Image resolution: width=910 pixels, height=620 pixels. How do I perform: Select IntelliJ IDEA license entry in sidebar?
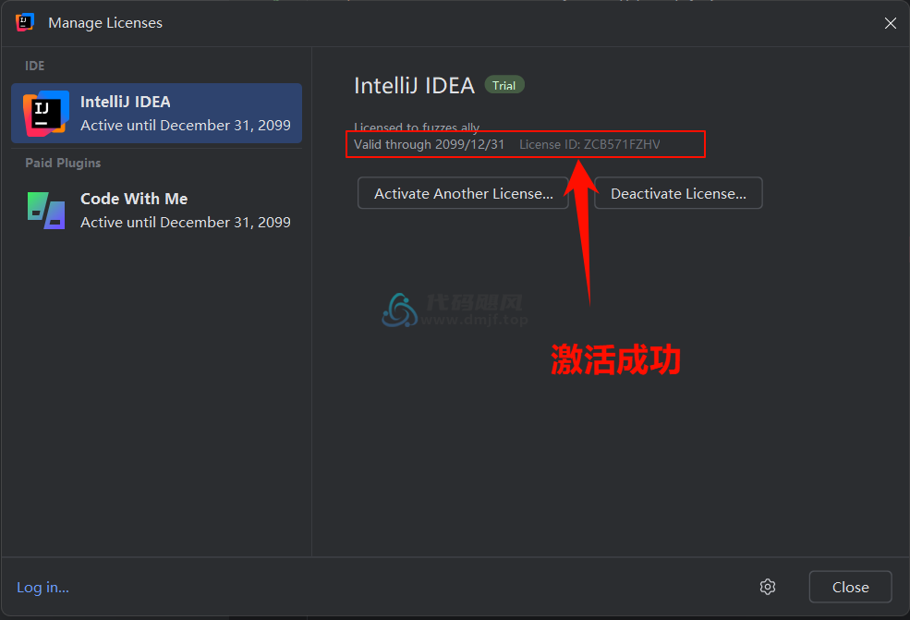[157, 114]
